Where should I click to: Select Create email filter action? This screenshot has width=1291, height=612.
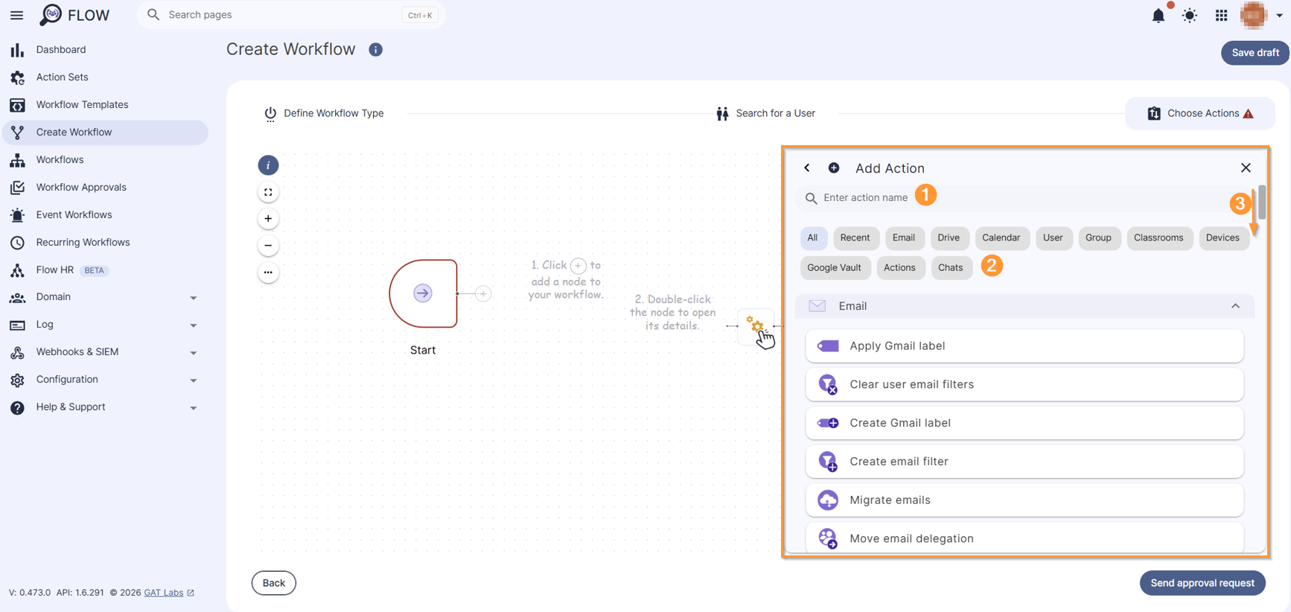[1024, 462]
